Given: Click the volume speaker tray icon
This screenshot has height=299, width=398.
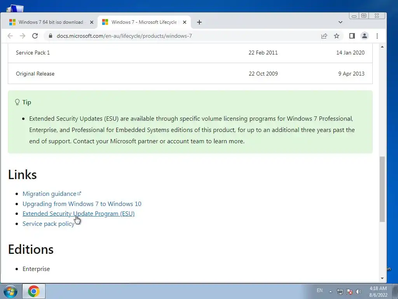Looking at the screenshot, I should click(358, 292).
